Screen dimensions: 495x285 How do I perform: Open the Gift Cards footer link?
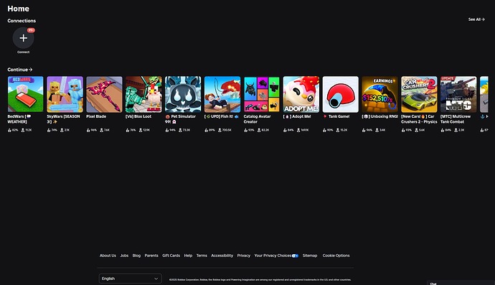pos(171,256)
